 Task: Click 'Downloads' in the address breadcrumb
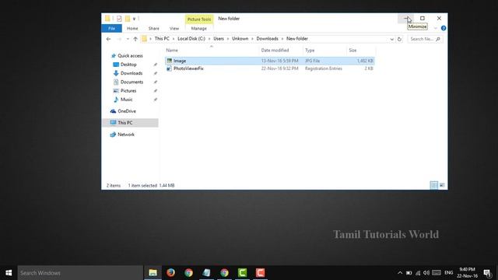(x=267, y=39)
